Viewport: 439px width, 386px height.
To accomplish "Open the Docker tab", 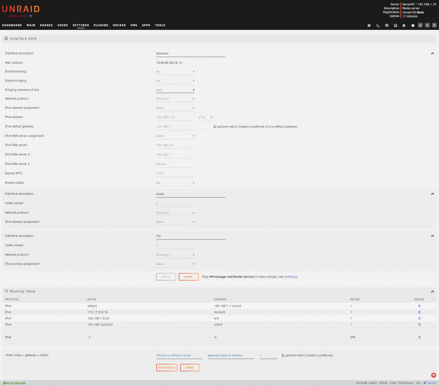I will point(119,25).
